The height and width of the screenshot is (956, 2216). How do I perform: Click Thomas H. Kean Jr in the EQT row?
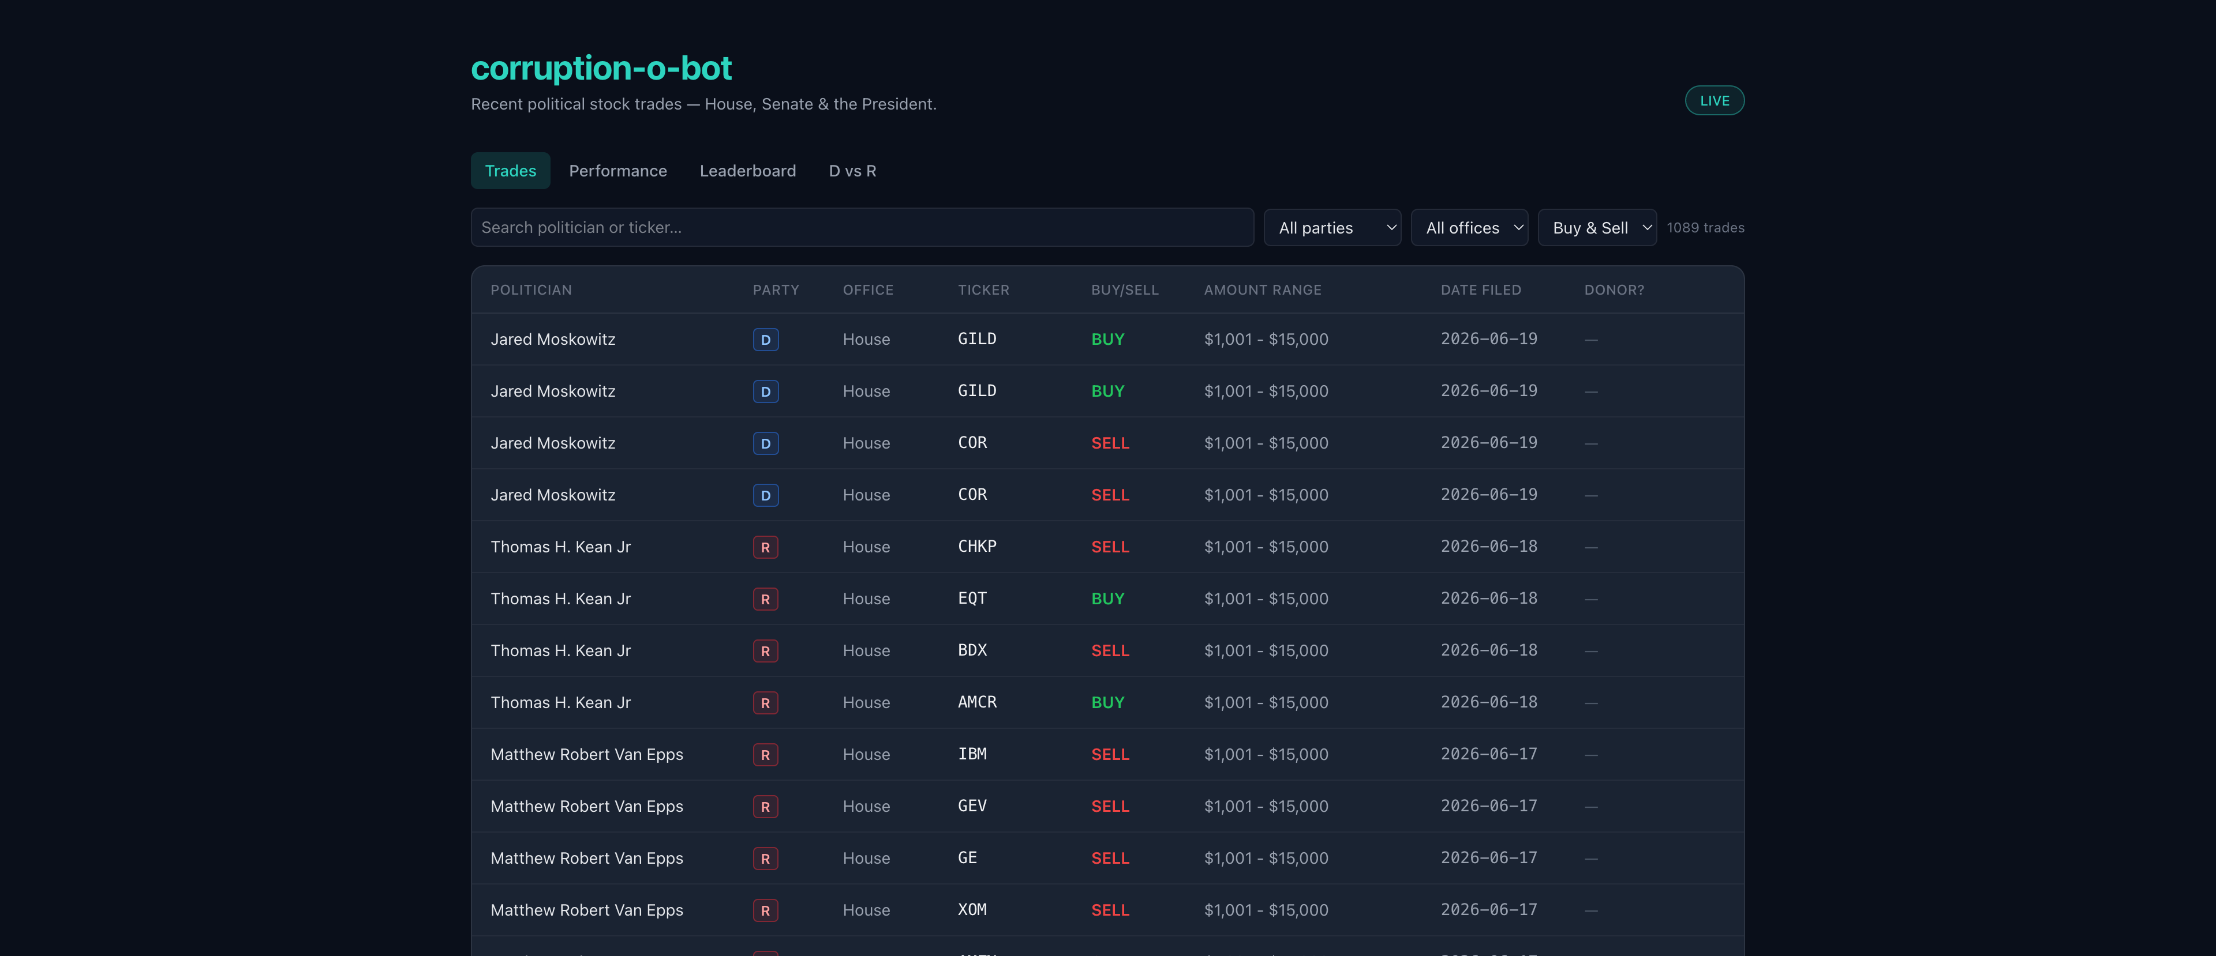[x=560, y=599]
